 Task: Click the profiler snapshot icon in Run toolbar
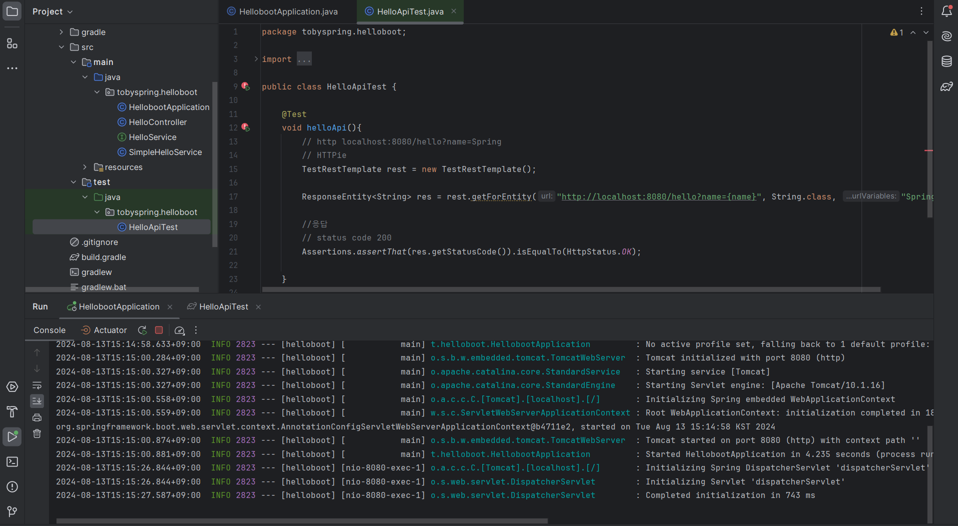pos(179,330)
